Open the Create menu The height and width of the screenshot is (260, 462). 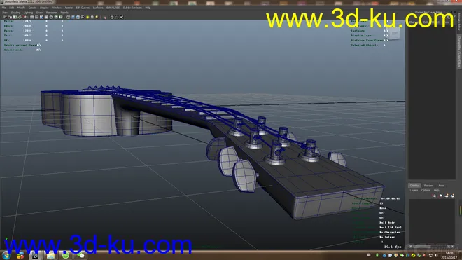[32, 8]
